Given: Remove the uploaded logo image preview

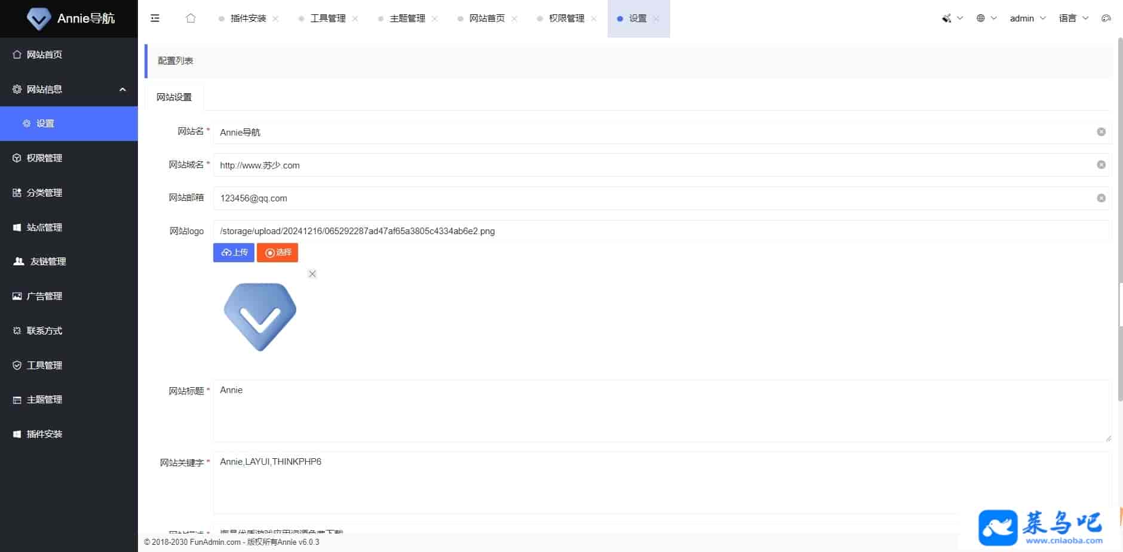Looking at the screenshot, I should point(312,274).
